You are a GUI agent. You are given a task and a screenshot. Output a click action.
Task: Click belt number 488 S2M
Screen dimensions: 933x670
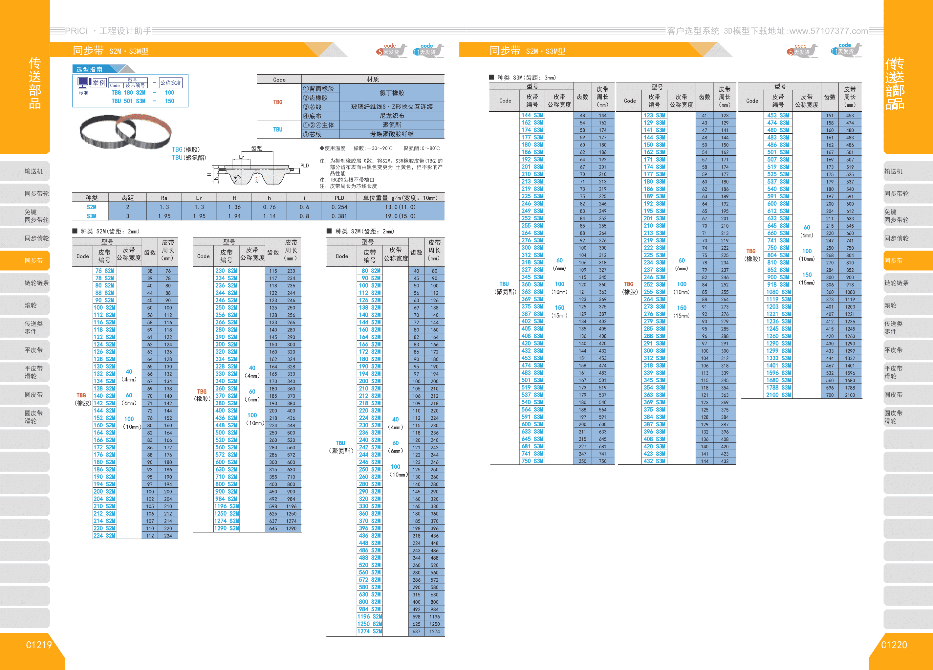[369, 558]
